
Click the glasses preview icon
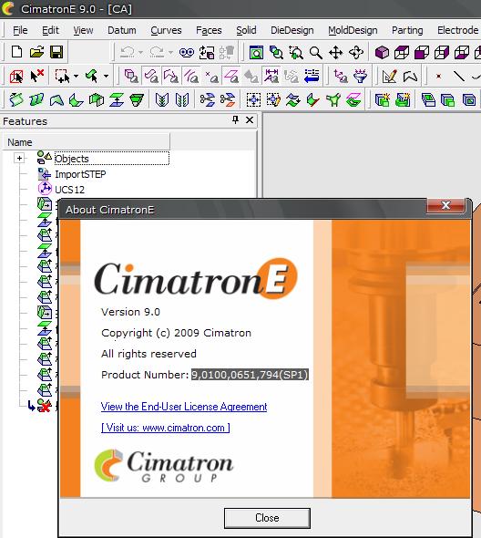tap(187, 52)
